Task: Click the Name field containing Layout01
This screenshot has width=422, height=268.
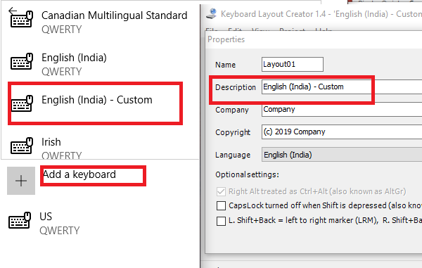Action: point(293,64)
